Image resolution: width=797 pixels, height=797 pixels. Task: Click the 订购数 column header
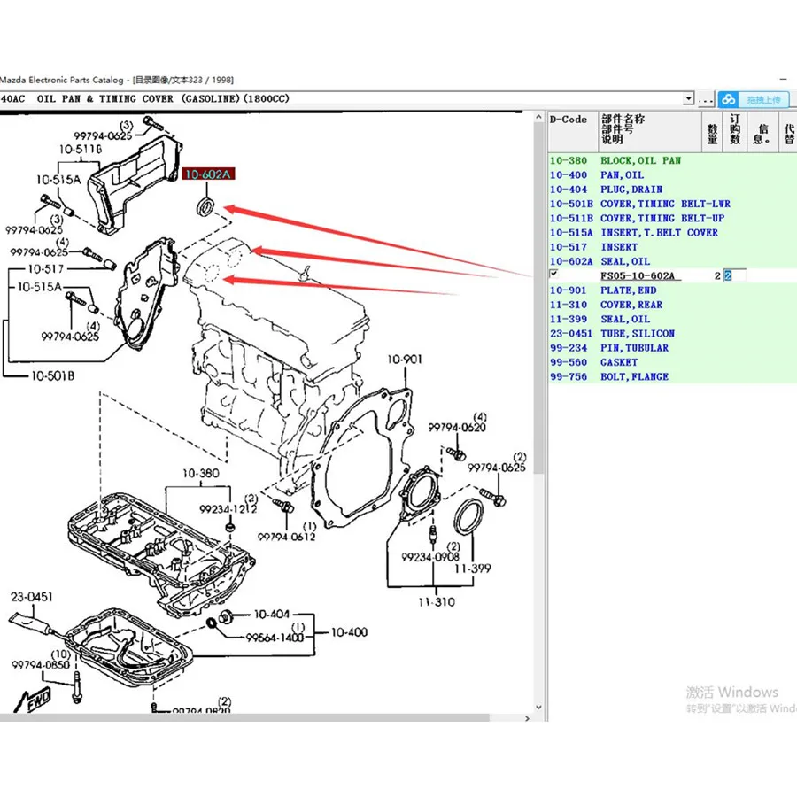pyautogui.click(x=735, y=132)
